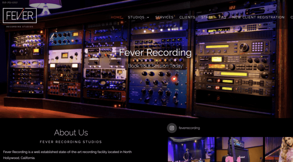
Task: Open the Staff menu item
Action: click(207, 17)
